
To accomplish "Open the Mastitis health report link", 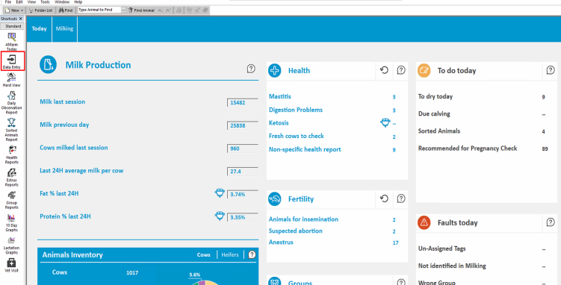I will 280,96.
